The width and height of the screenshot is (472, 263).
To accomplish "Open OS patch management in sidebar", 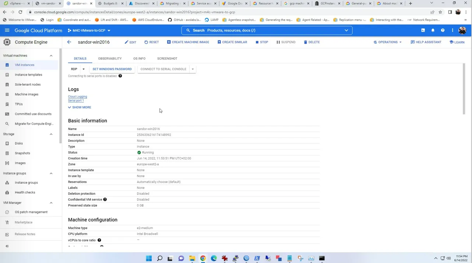I will pyautogui.click(x=29, y=212).
